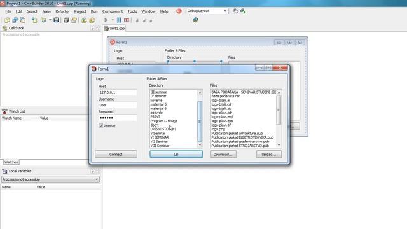
Task: Click the Watch List panel icon
Action: pos(4,111)
